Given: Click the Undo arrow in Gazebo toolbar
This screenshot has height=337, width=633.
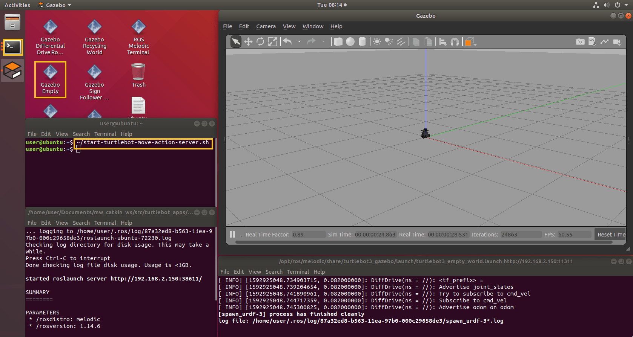Looking at the screenshot, I should pyautogui.click(x=287, y=41).
